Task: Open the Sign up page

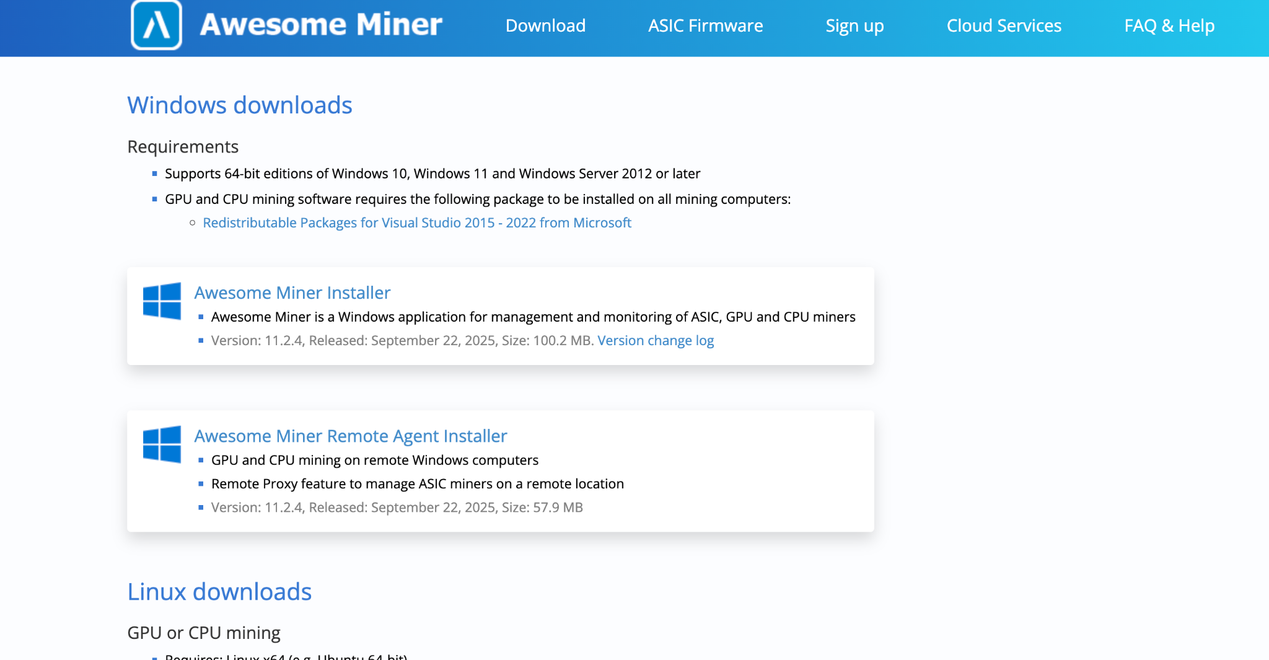Action: [854, 25]
